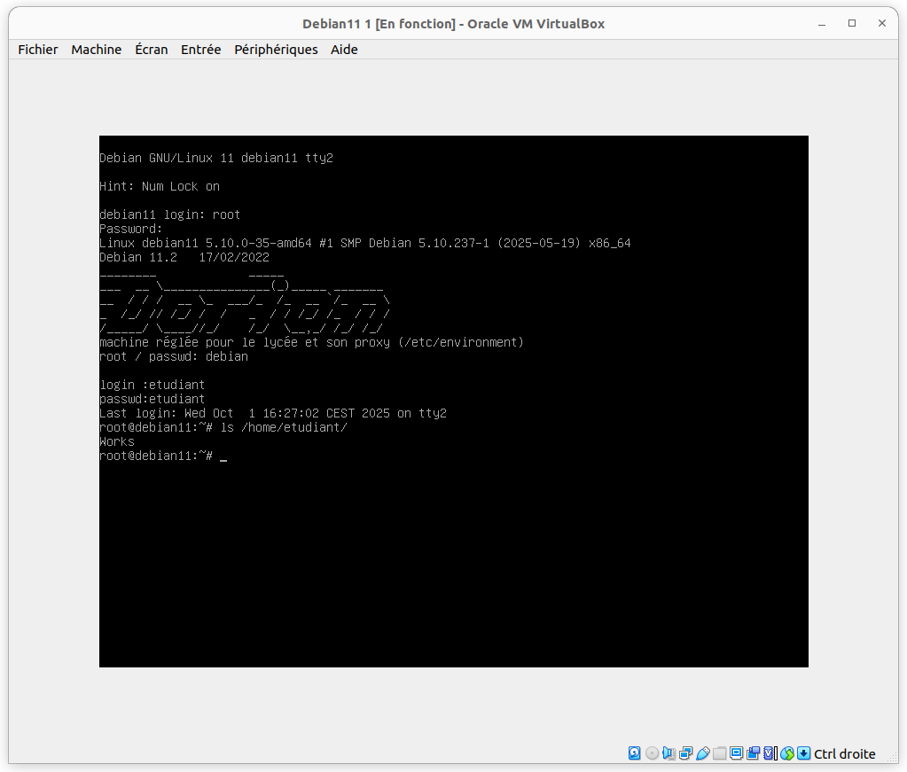Image resolution: width=907 pixels, height=772 pixels.
Task: Click the optical disk drive indicator
Action: point(652,753)
